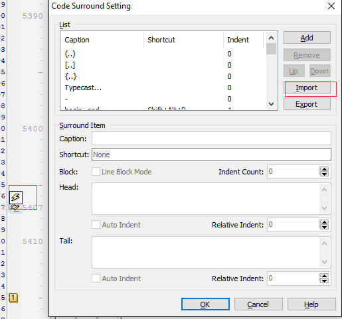
Task: Click inside the Tail text area
Action: click(x=205, y=252)
